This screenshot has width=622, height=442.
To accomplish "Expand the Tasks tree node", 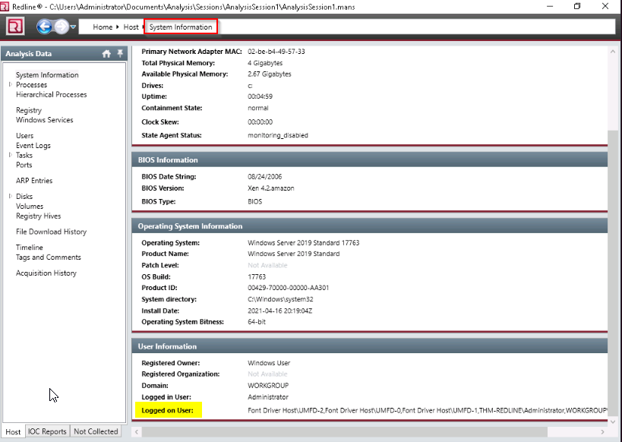I will pyautogui.click(x=11, y=155).
